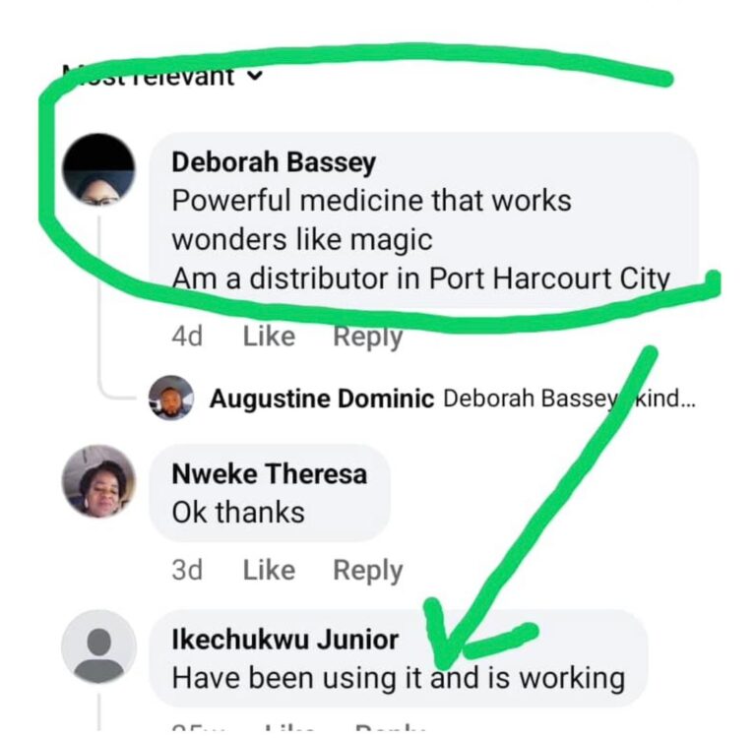Like Deborah Bassey's comment

coord(269,337)
